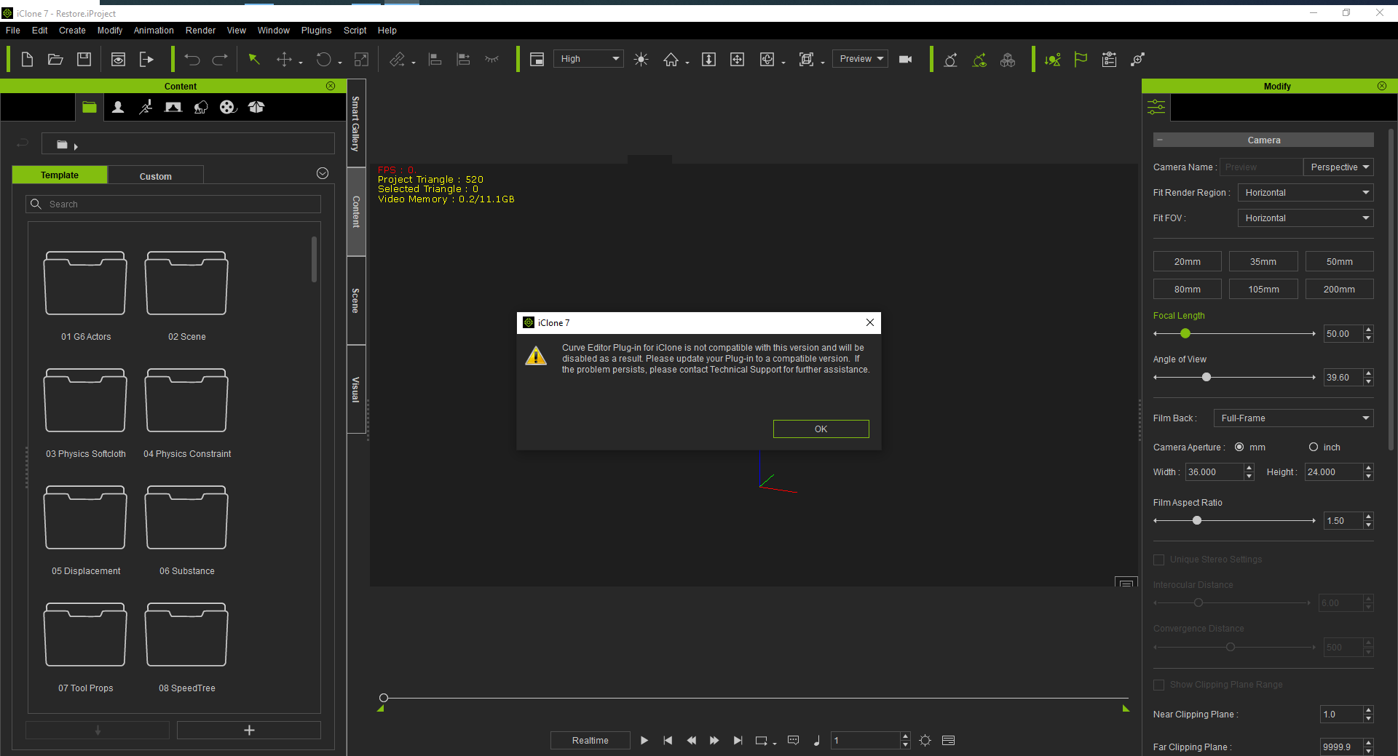The image size is (1398, 756).
Task: Click the video camera toolbar icon
Action: 906,60
